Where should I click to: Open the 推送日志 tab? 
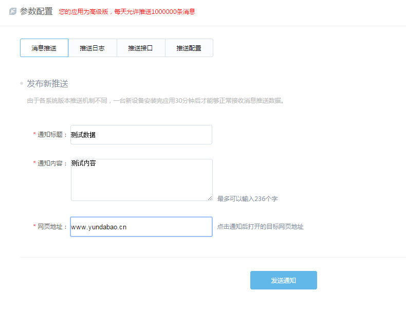pyautogui.click(x=93, y=48)
